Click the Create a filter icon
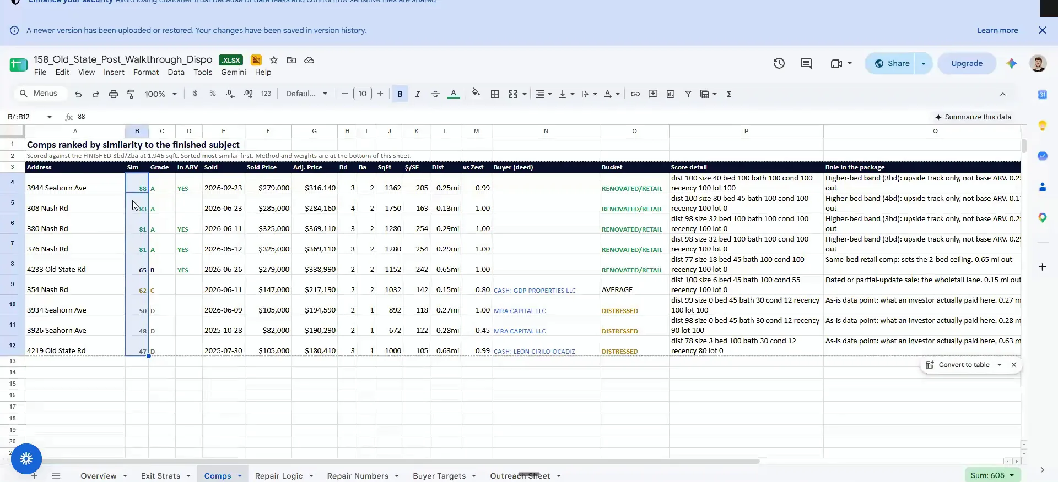 (688, 94)
